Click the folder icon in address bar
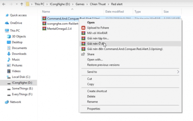This screenshot has height=121, width=193. (28, 4)
